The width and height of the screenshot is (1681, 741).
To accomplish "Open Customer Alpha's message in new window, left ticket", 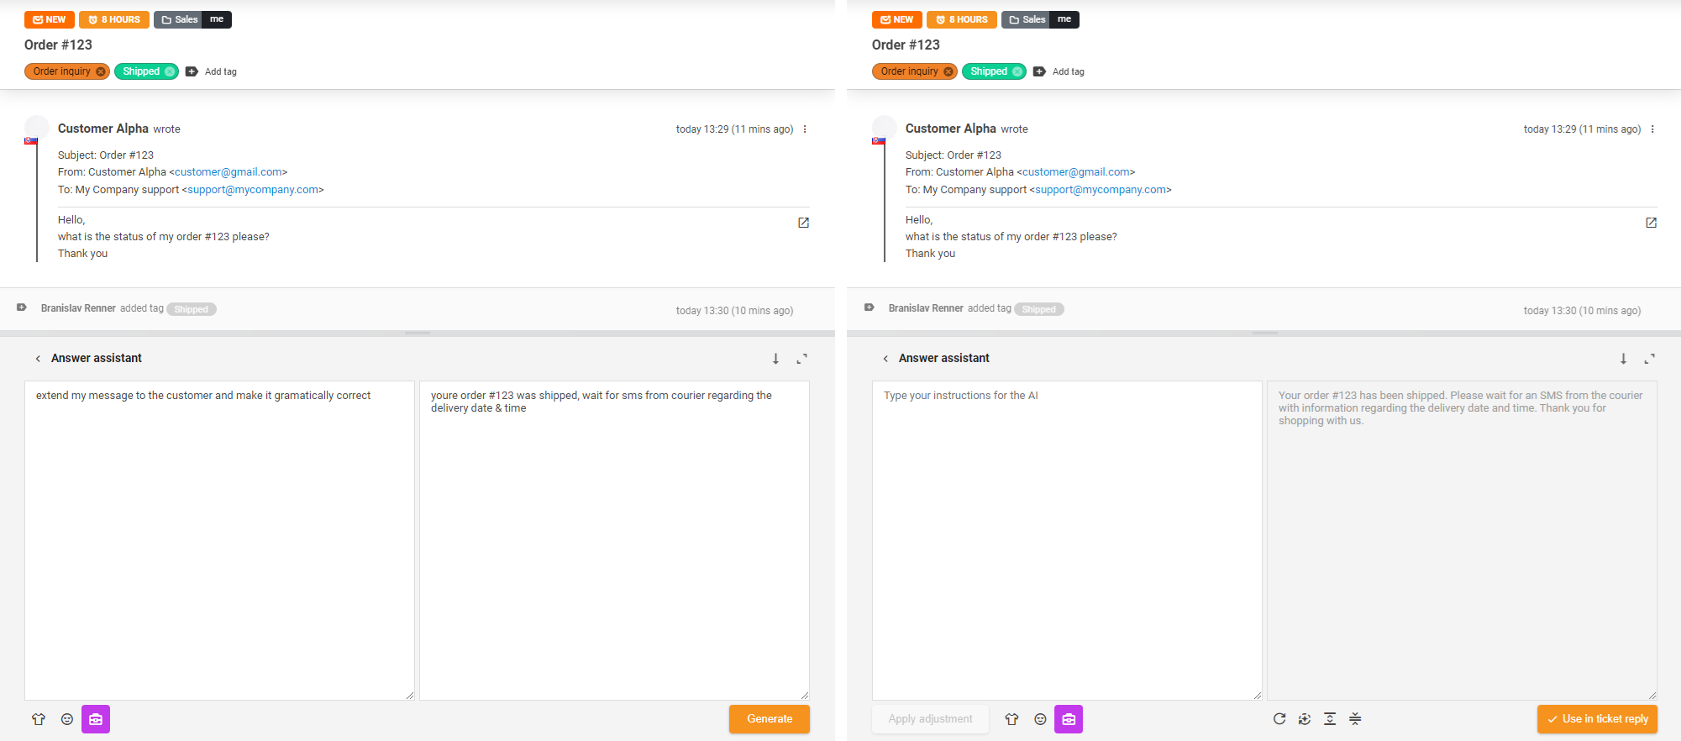I will coord(803,223).
